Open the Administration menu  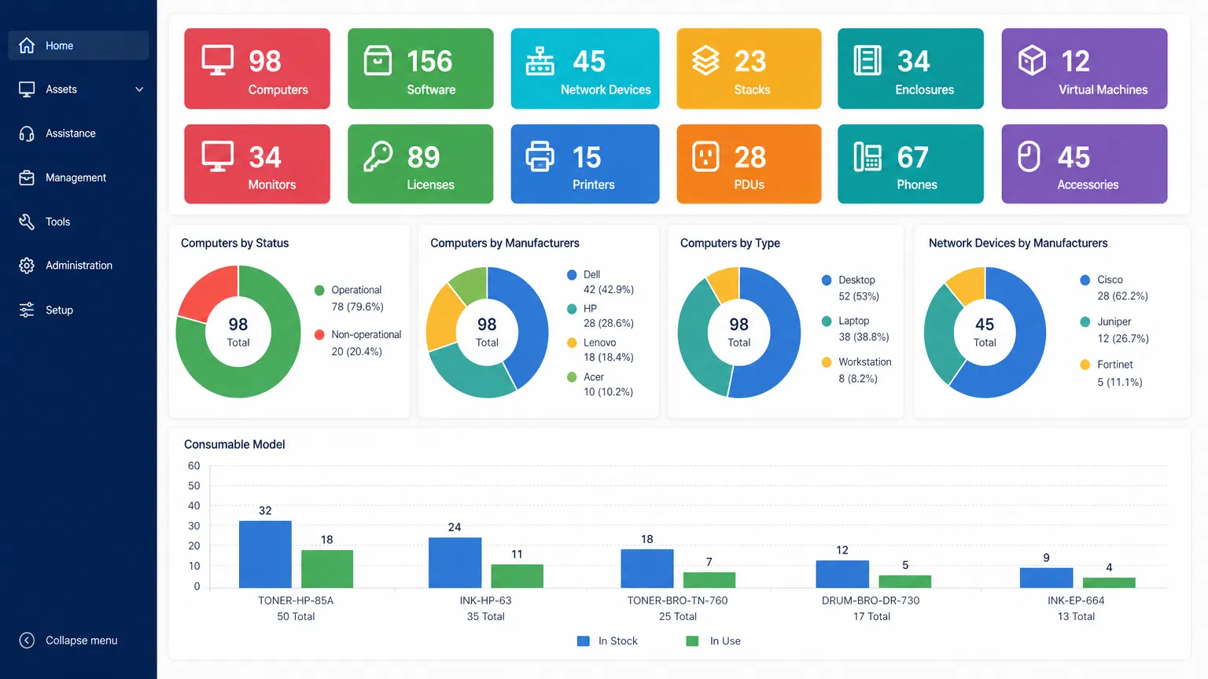[78, 266]
